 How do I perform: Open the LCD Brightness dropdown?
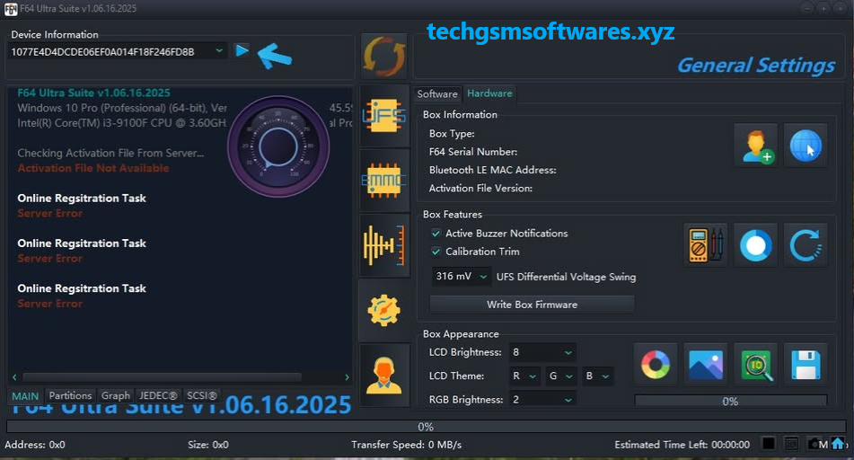542,352
